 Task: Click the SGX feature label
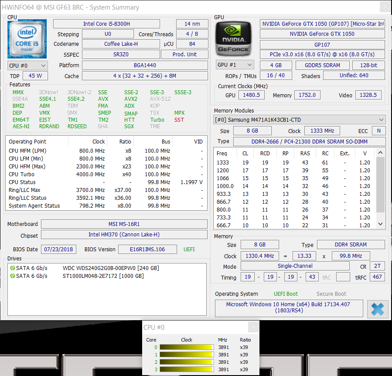tap(129, 126)
